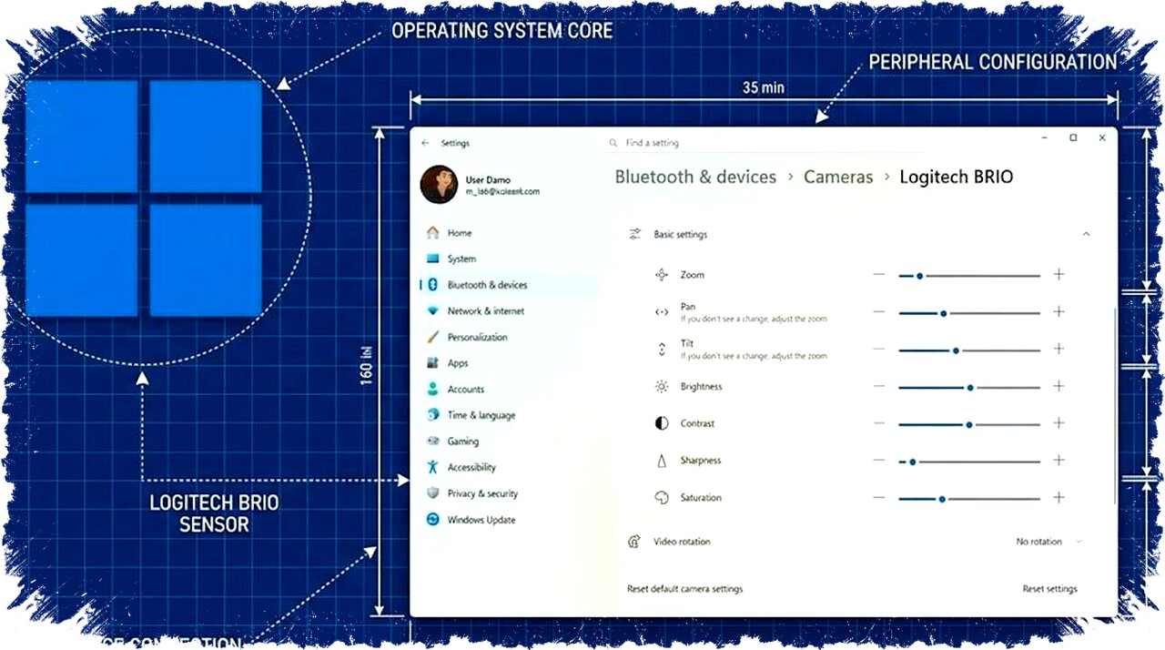Decrease Saturation using the minus button

(x=878, y=498)
